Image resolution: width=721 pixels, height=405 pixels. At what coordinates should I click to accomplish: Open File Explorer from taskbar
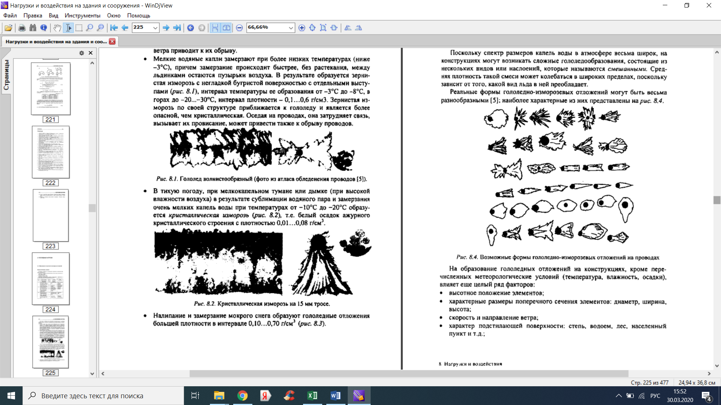coord(219,396)
